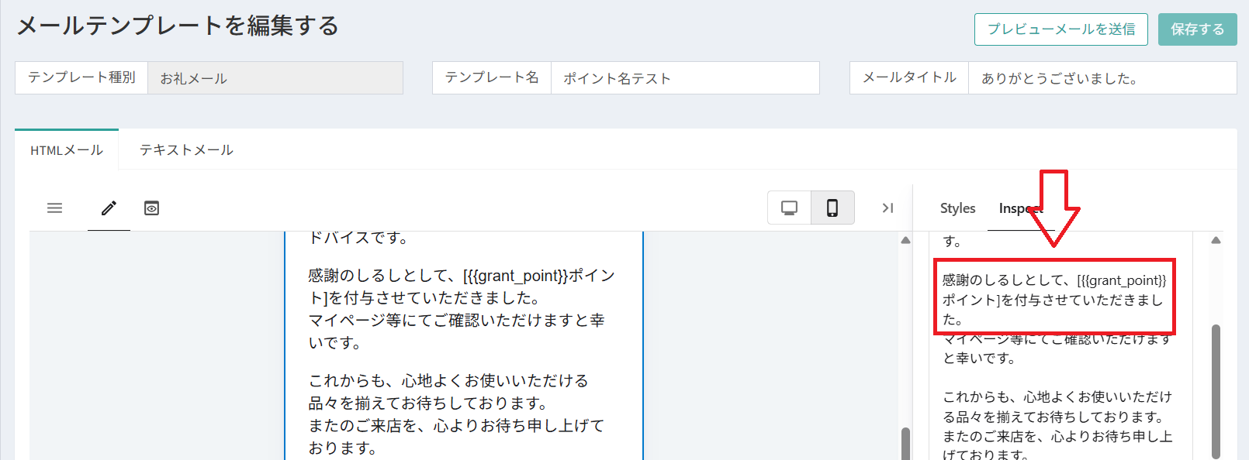Open the Inspect tab

1020,208
